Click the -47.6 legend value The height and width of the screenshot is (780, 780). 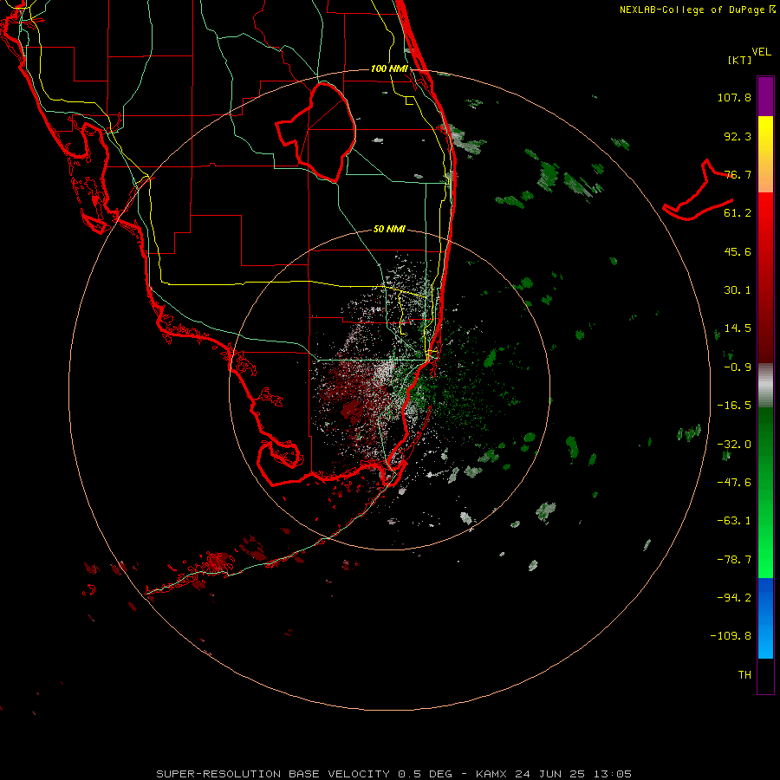coord(734,483)
